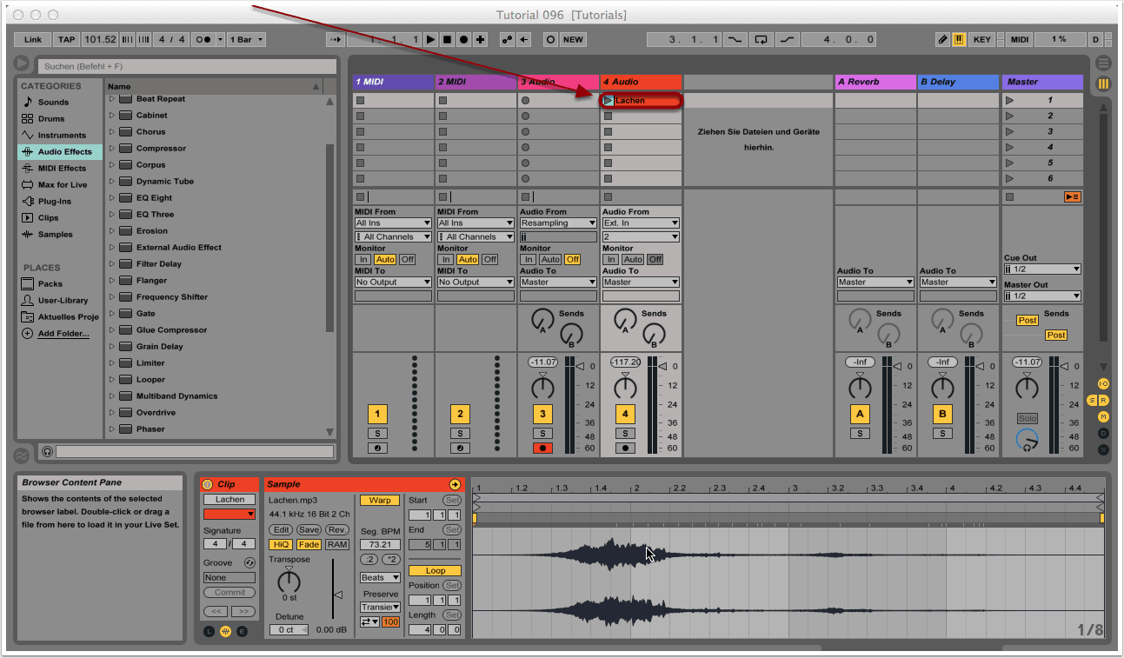Set track 4 Audio monitor to In
The width and height of the screenshot is (1124, 658).
[611, 259]
